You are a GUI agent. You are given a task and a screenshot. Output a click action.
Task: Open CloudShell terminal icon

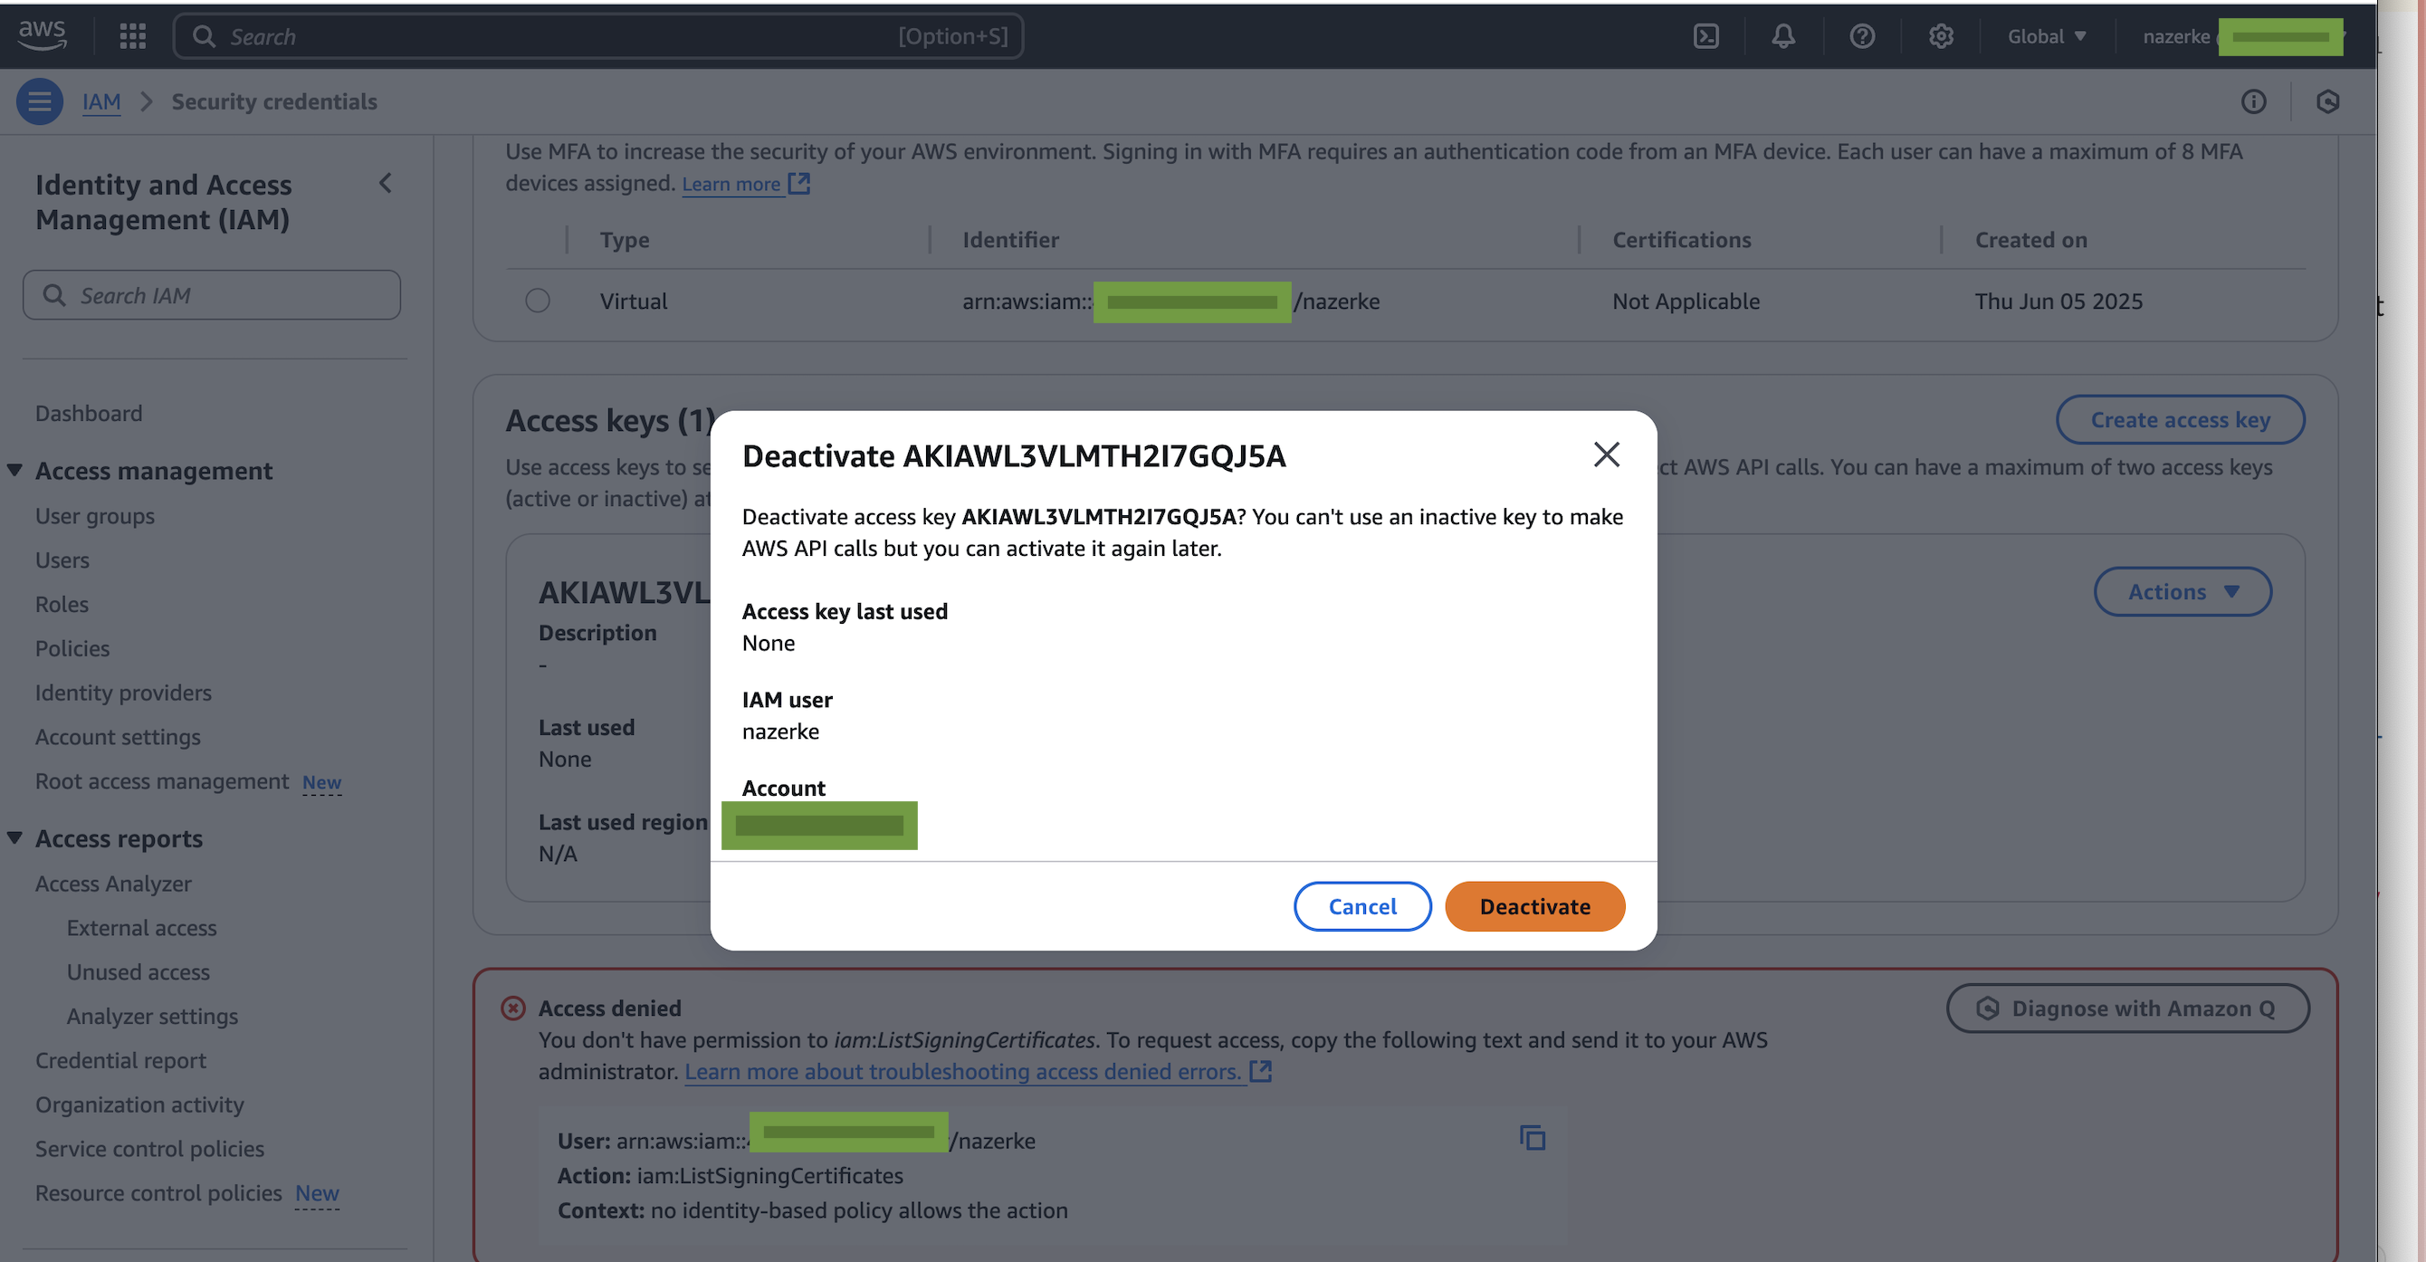click(1705, 37)
